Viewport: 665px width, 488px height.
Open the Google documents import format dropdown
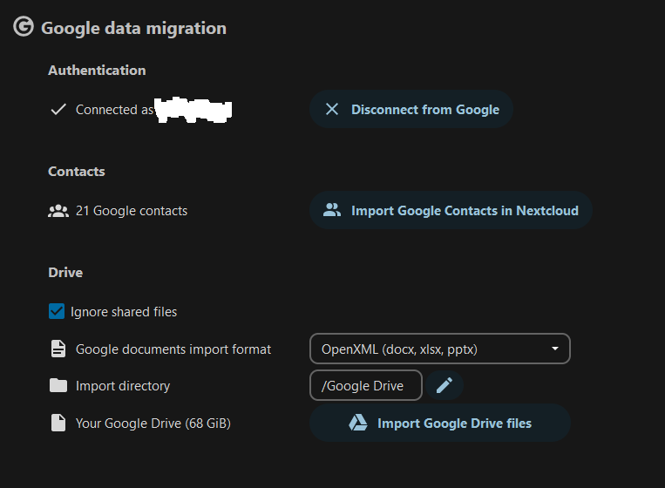click(440, 349)
